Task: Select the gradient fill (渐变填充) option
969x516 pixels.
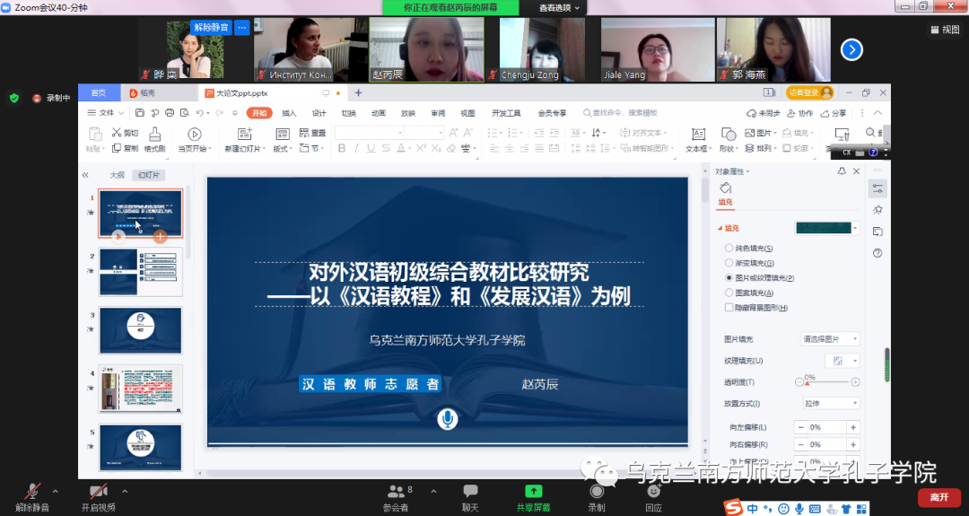Action: pos(729,263)
